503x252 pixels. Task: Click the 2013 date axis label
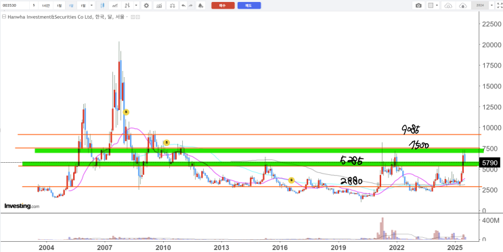[x=221, y=247]
